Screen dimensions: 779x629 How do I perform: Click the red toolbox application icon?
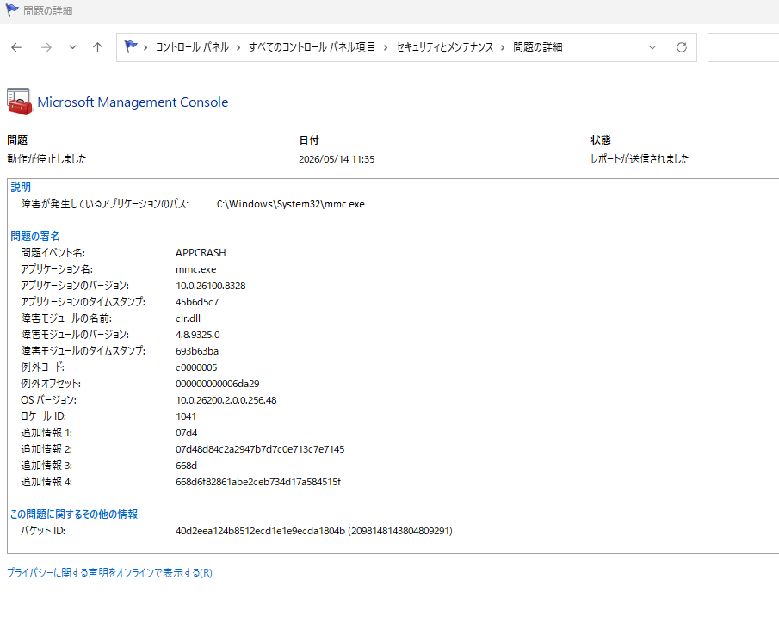point(20,102)
